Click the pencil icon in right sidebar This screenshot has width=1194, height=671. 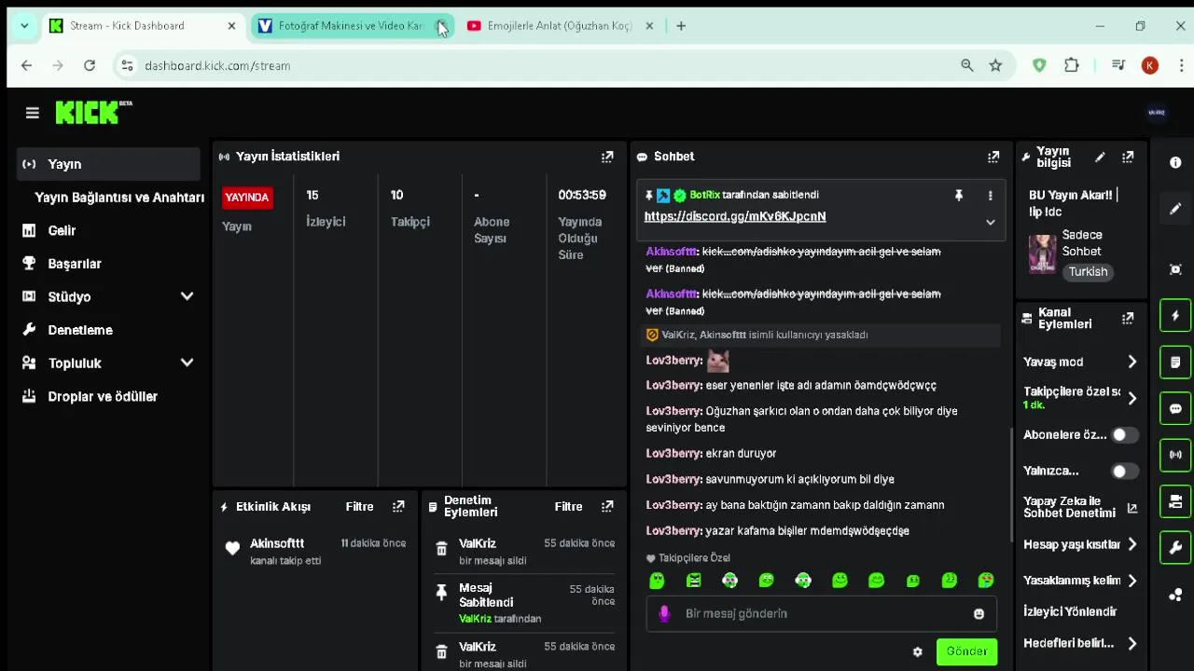coord(1175,209)
